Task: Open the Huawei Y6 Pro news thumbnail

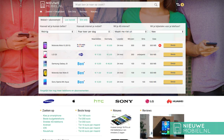Action: [121, 119]
